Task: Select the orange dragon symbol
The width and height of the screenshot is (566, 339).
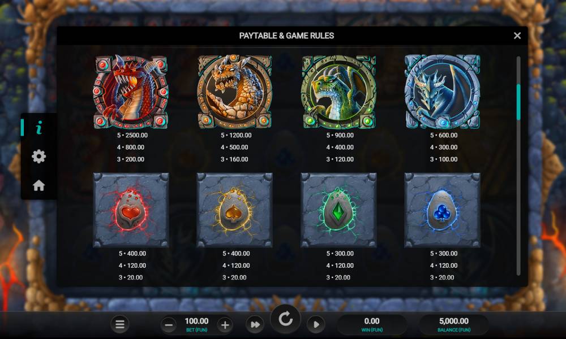Action: point(235,92)
